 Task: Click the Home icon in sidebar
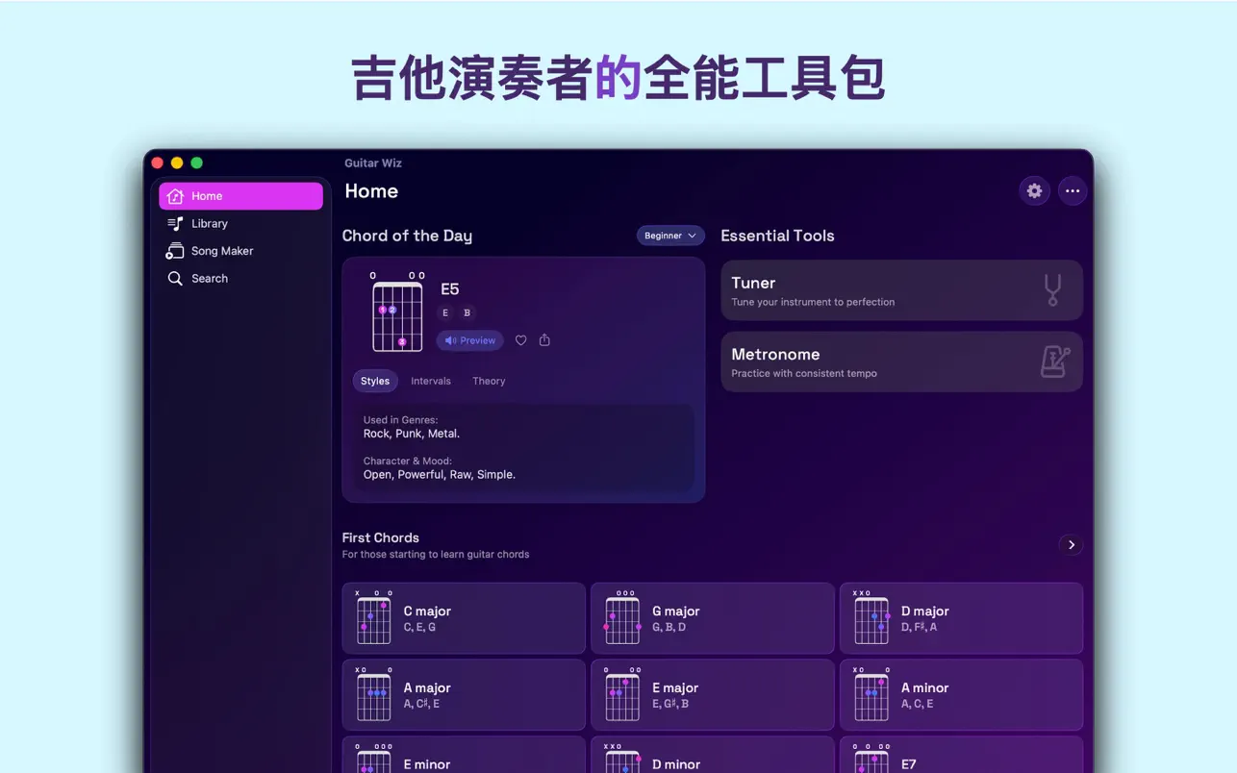175,196
